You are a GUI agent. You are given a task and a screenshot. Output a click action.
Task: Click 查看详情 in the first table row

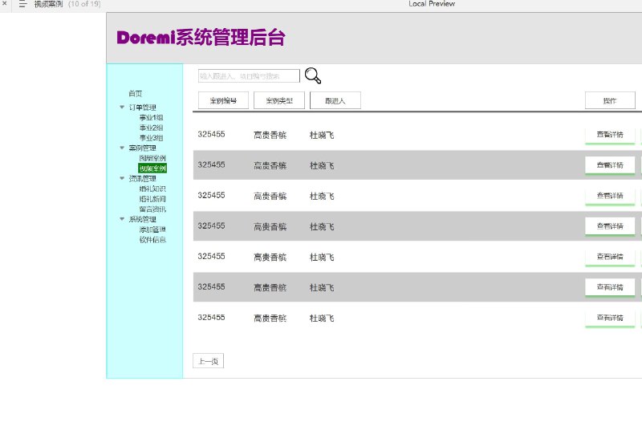(x=610, y=135)
